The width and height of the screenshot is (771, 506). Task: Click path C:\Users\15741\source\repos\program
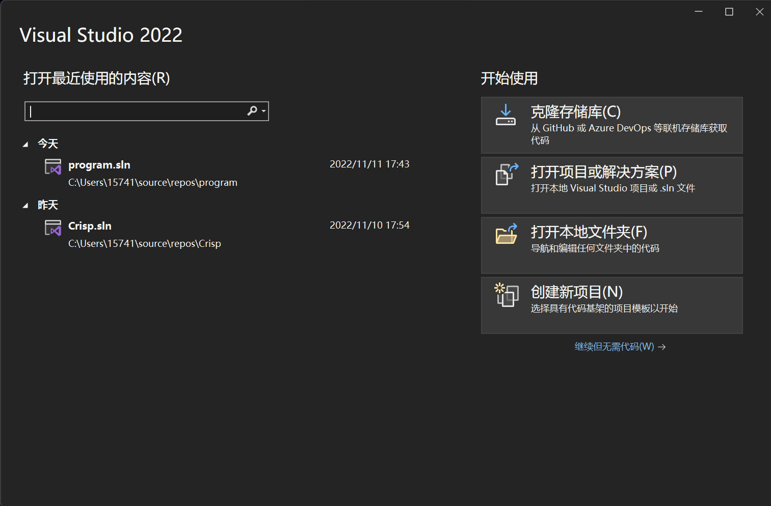point(153,182)
